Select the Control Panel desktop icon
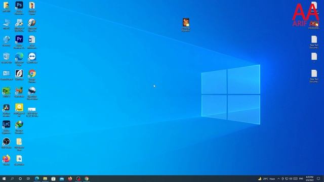This screenshot has height=182, width=324. 7,75
